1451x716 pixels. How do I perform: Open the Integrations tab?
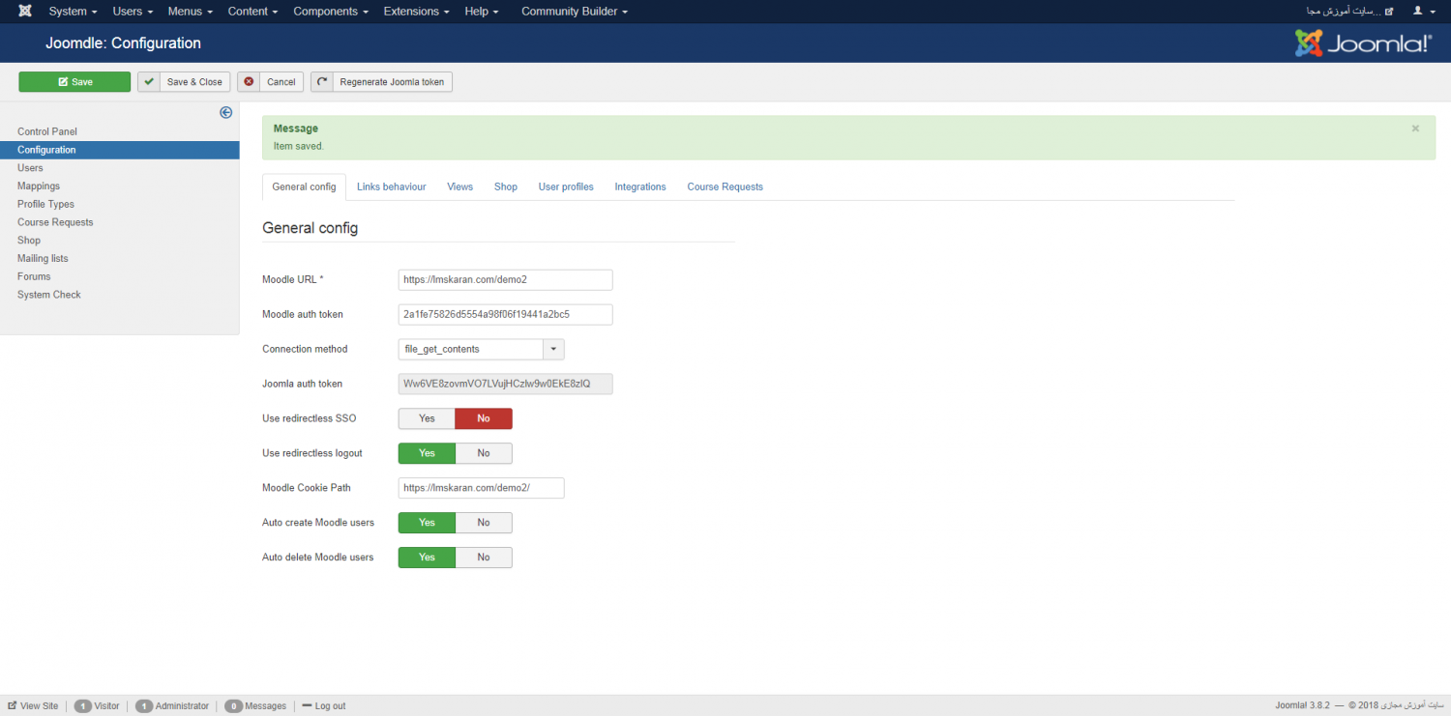[x=640, y=186]
